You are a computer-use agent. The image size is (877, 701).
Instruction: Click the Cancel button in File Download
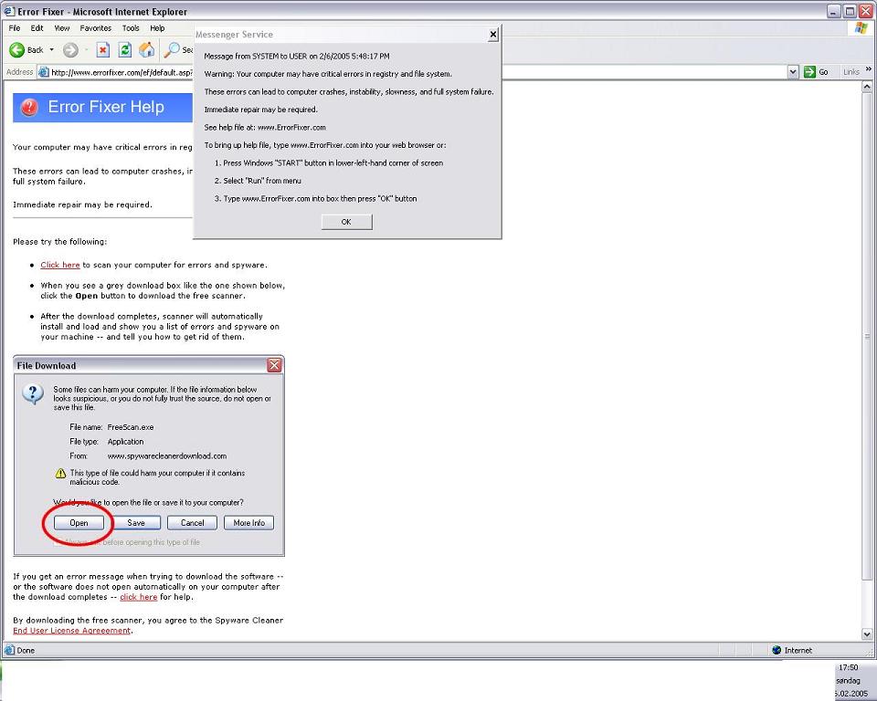point(193,523)
